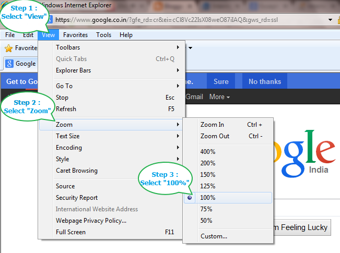Screen dimensions: 340x253
Task: Click the address bar URL
Action: point(167,20)
